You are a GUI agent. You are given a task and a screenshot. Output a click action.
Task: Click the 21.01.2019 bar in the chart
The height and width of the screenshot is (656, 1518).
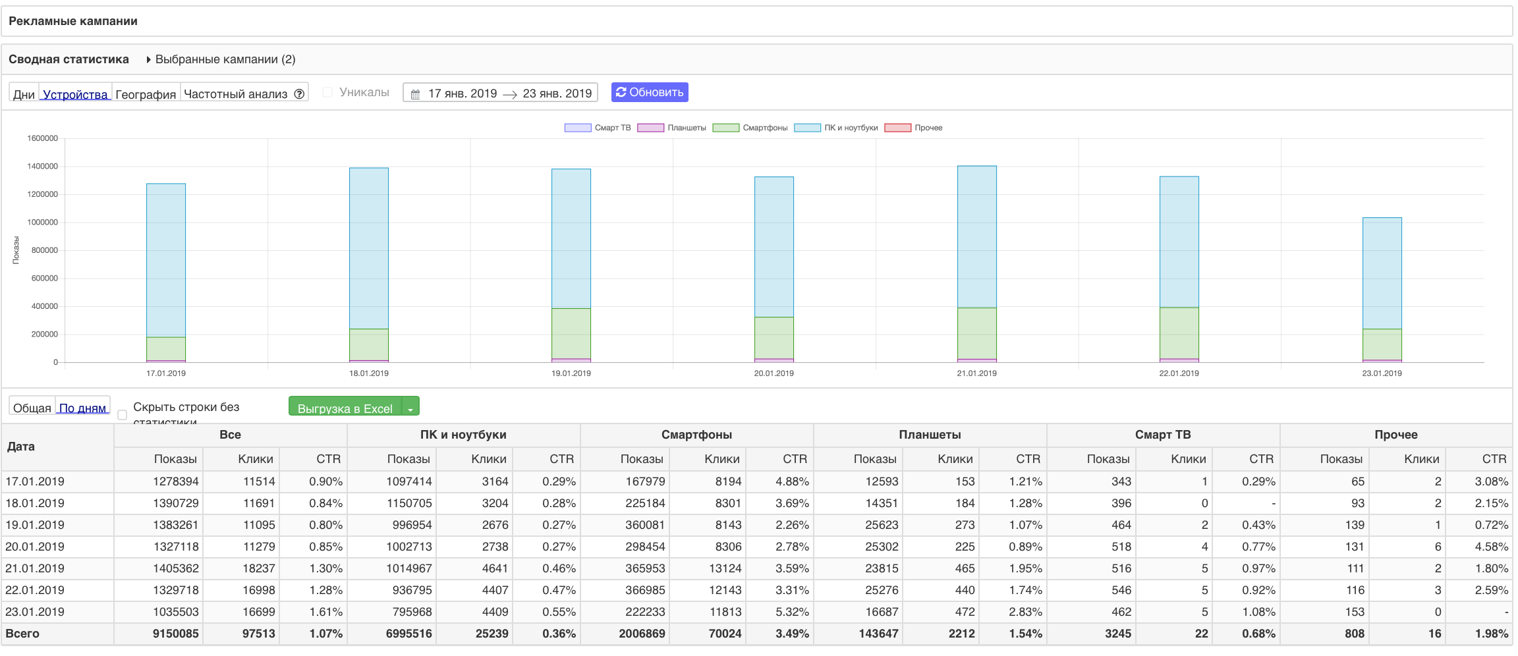click(976, 263)
